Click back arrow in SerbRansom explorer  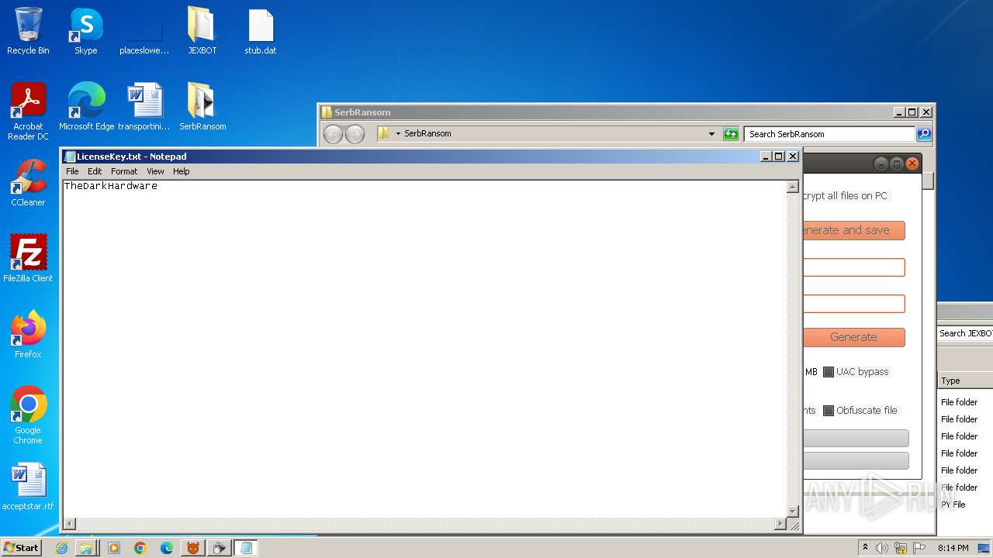tap(333, 134)
